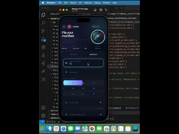This screenshot has height=134, width=179.
Task: Click Debug my code in status bar
Action: coord(70,122)
